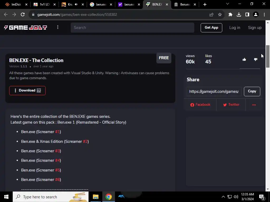Image resolution: width=270 pixels, height=202 pixels.
Task: Click the Chrome taskbar icon
Action: pyautogui.click(x=108, y=197)
